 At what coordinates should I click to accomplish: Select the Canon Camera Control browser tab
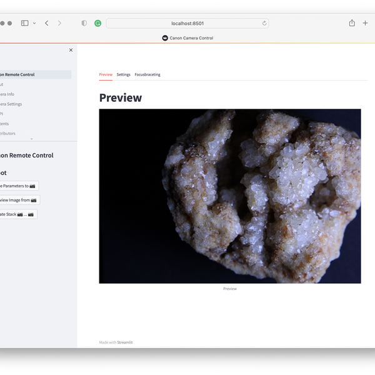187,38
